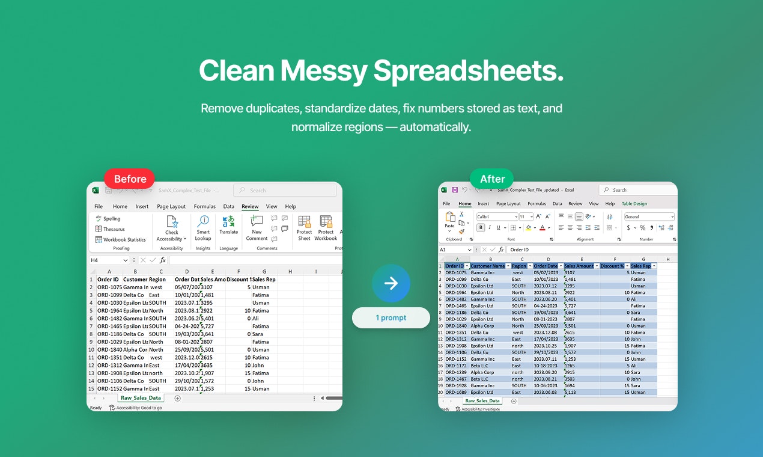This screenshot has height=457, width=763.
Task: Open the font size dropdown
Action: click(x=531, y=216)
